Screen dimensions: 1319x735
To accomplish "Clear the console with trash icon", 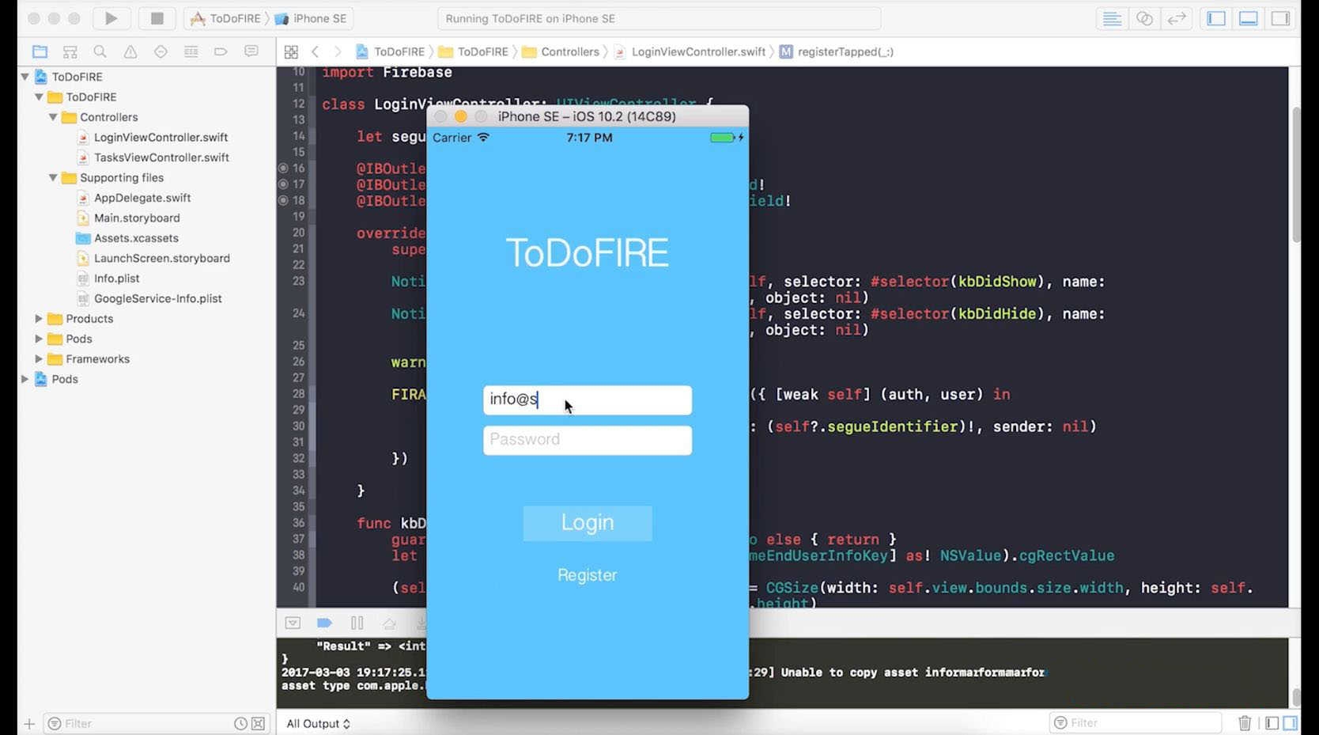I will click(x=1245, y=722).
